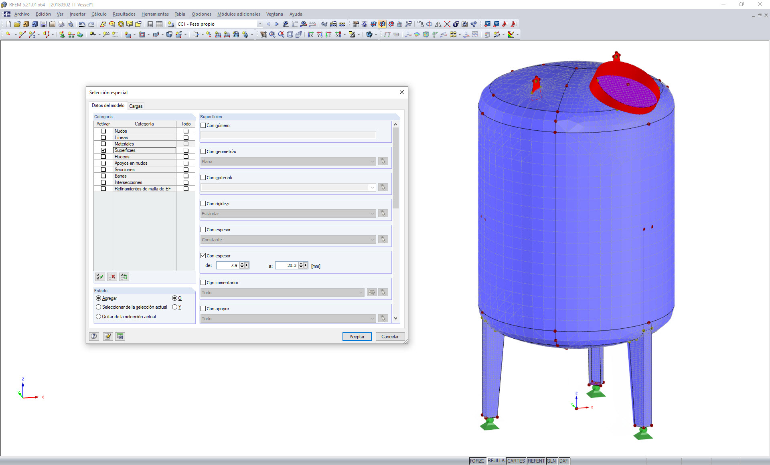Viewport: 770px width, 465px height.
Task: Click the help question mark icon in dialog
Action: pyautogui.click(x=94, y=336)
